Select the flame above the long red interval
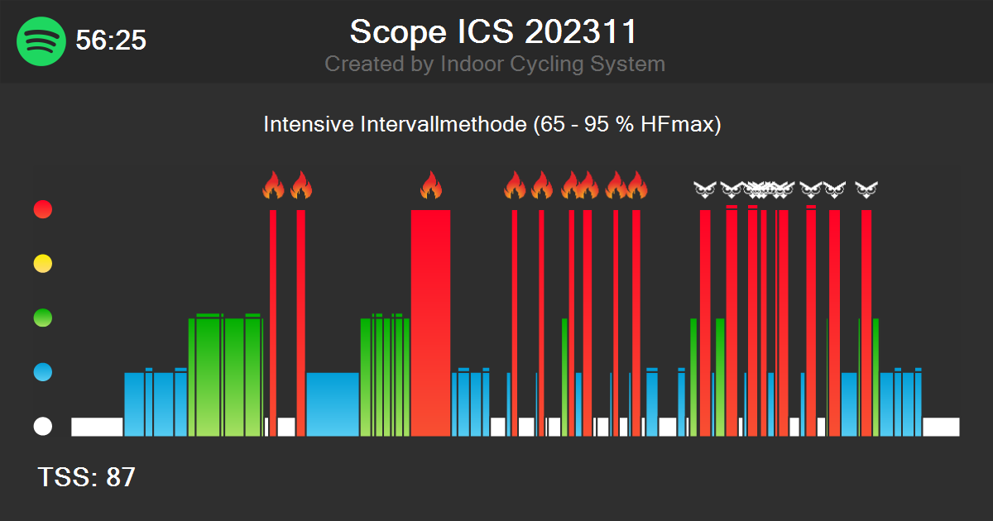Screen dimensions: 993x521 [433, 186]
